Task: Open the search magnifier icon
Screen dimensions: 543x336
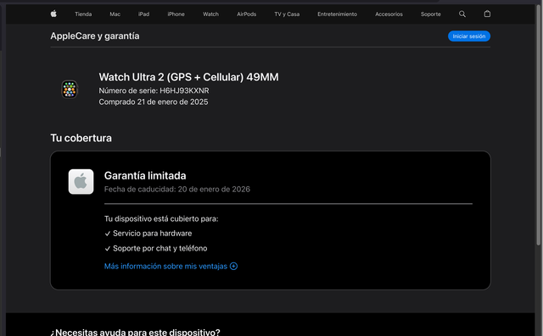Action: click(x=462, y=14)
